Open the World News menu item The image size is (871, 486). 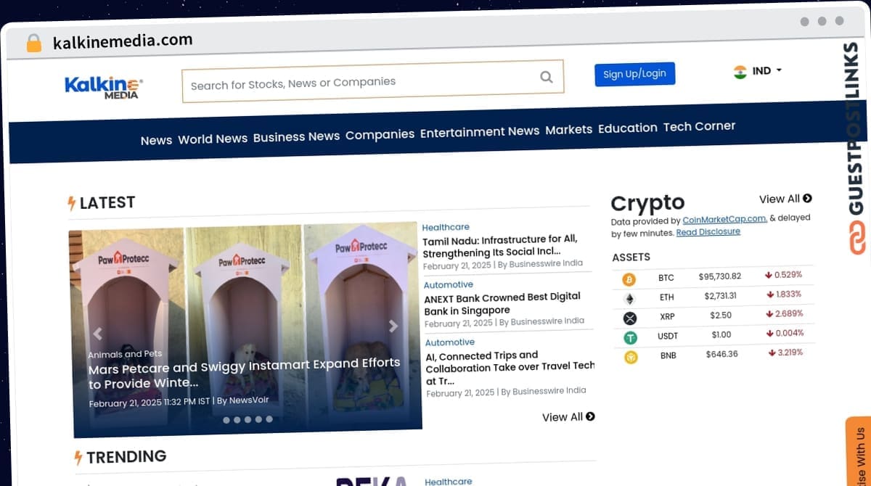[213, 139]
